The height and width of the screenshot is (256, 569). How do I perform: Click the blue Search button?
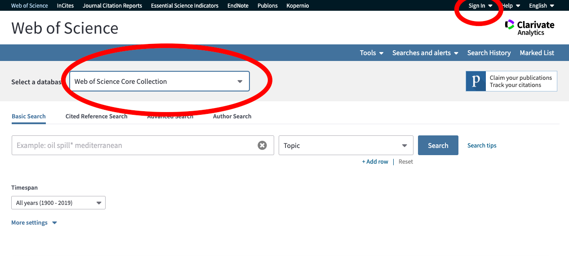[438, 146]
